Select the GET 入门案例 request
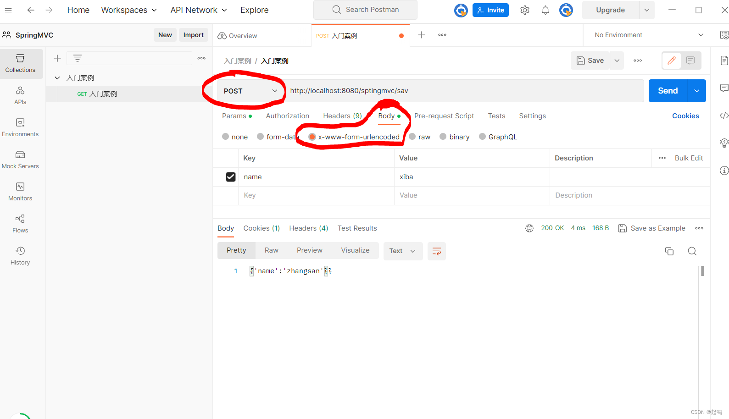Screen dimensions: 729x419 128,94
